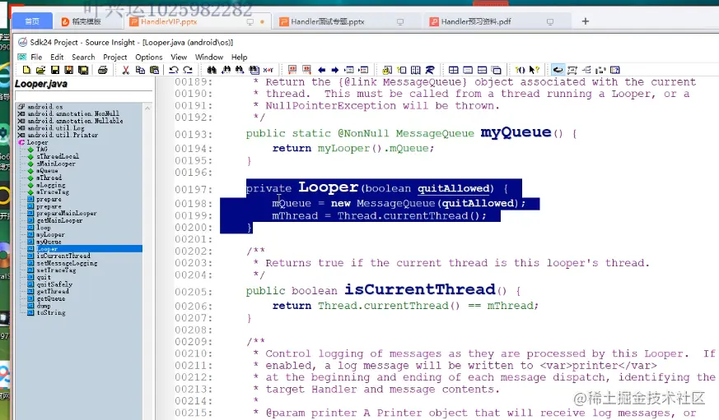
Task: Open the Options menu
Action: 148,58
